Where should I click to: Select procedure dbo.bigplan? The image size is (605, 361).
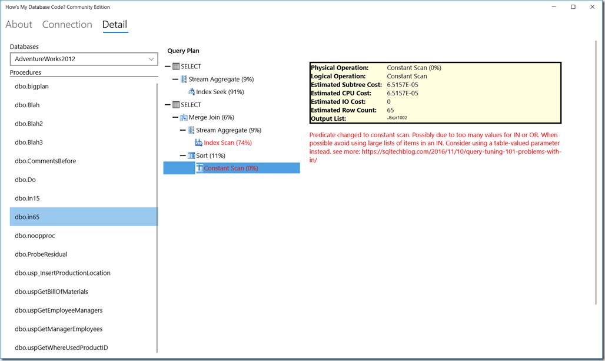point(84,87)
